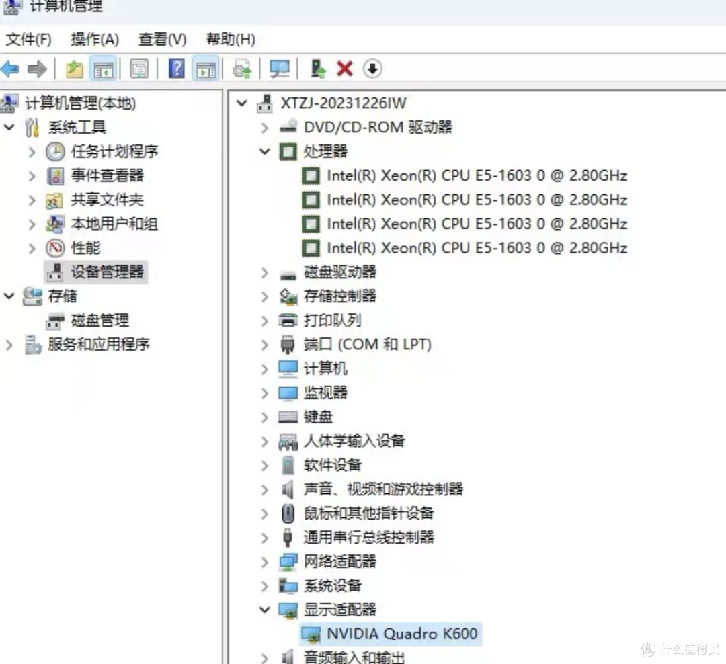
Task: Open the 查看(V) menu
Action: pos(163,40)
